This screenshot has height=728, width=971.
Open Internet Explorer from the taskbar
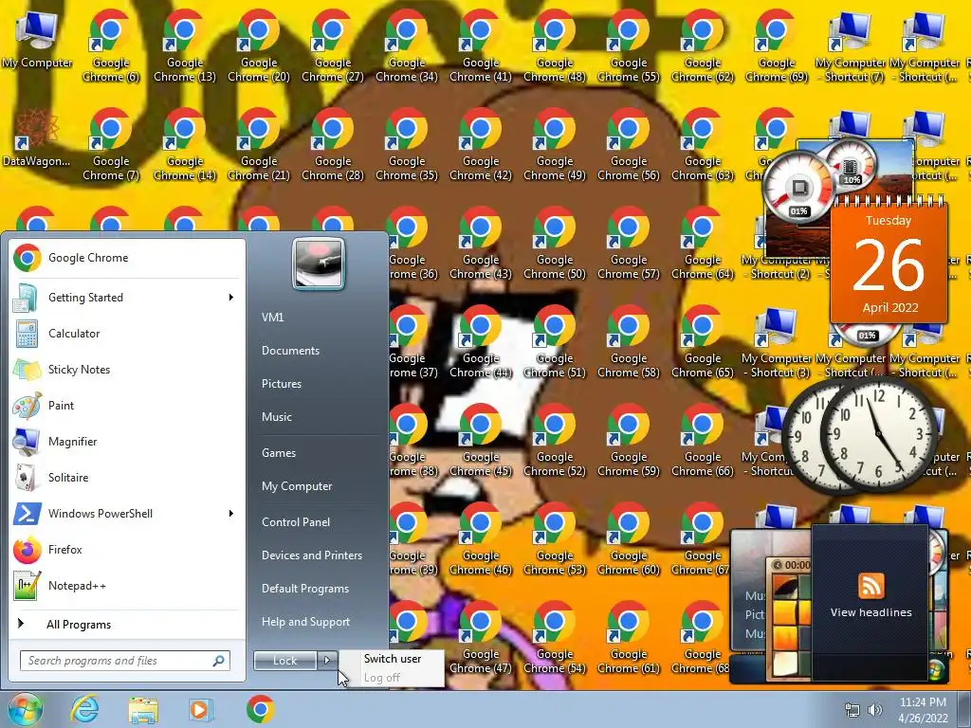click(x=84, y=709)
